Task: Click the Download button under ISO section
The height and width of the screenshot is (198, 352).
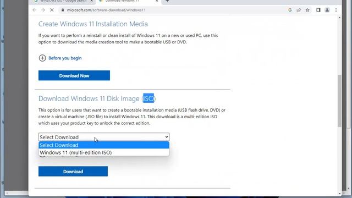Action: tap(73, 171)
